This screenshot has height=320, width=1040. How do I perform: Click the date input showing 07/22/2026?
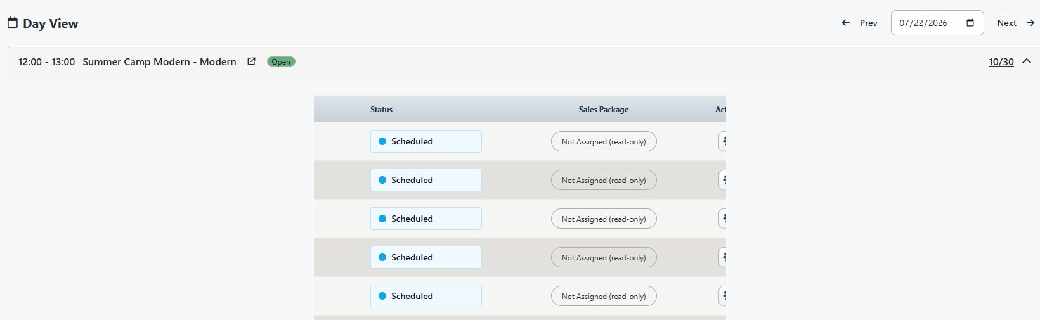point(937,23)
